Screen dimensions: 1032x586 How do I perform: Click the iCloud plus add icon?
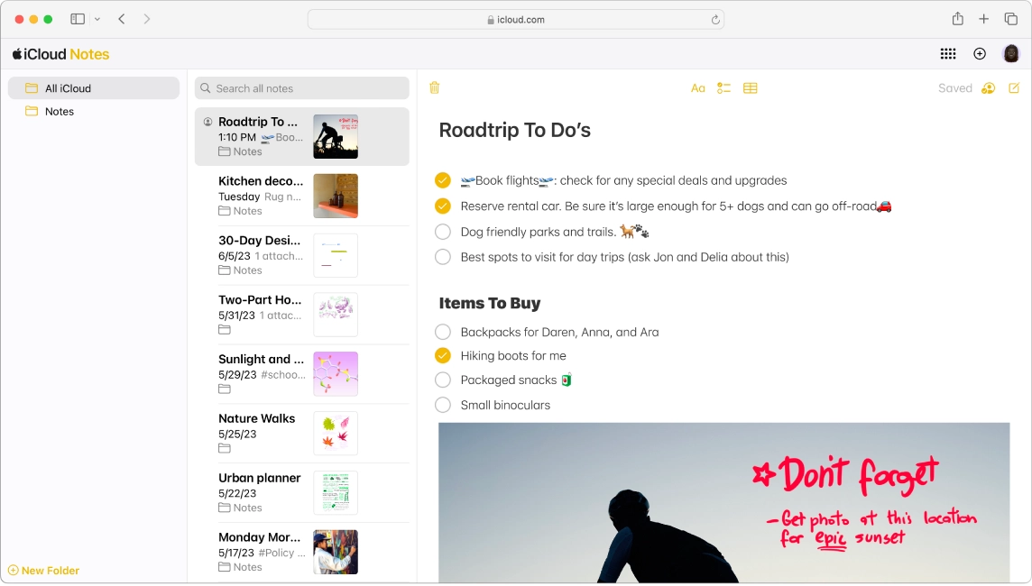pyautogui.click(x=980, y=53)
